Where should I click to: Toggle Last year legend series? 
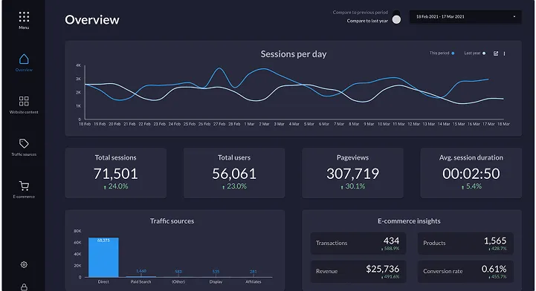[x=474, y=53]
